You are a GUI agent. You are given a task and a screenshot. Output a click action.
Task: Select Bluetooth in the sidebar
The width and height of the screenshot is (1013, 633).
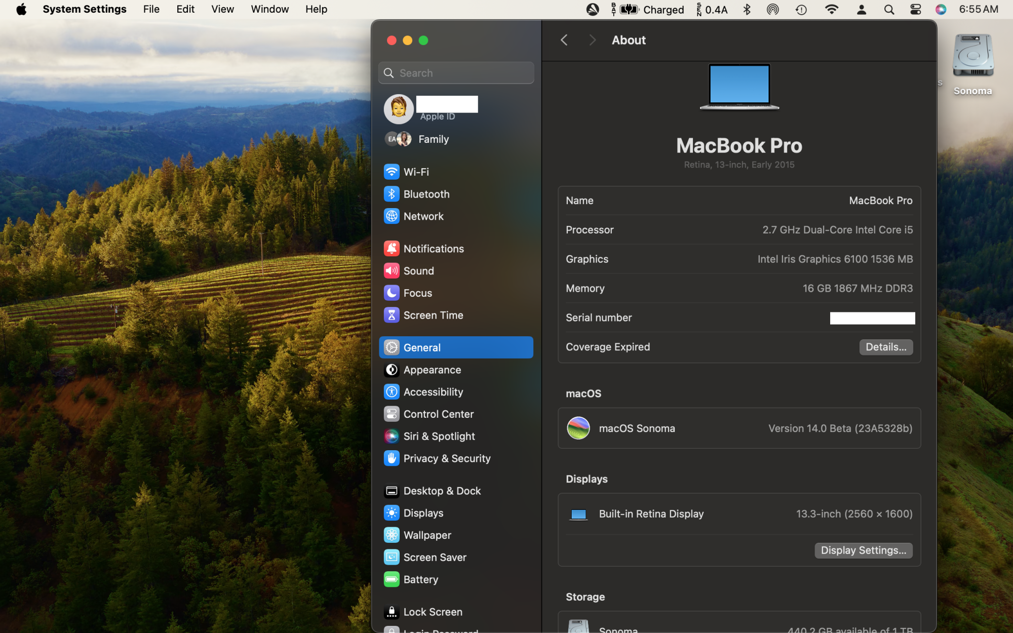425,194
